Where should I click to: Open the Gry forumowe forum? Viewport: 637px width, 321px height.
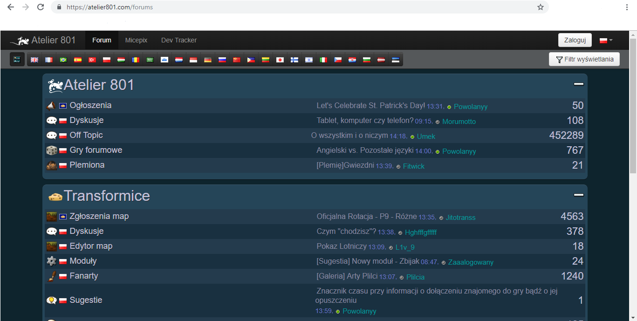(96, 150)
